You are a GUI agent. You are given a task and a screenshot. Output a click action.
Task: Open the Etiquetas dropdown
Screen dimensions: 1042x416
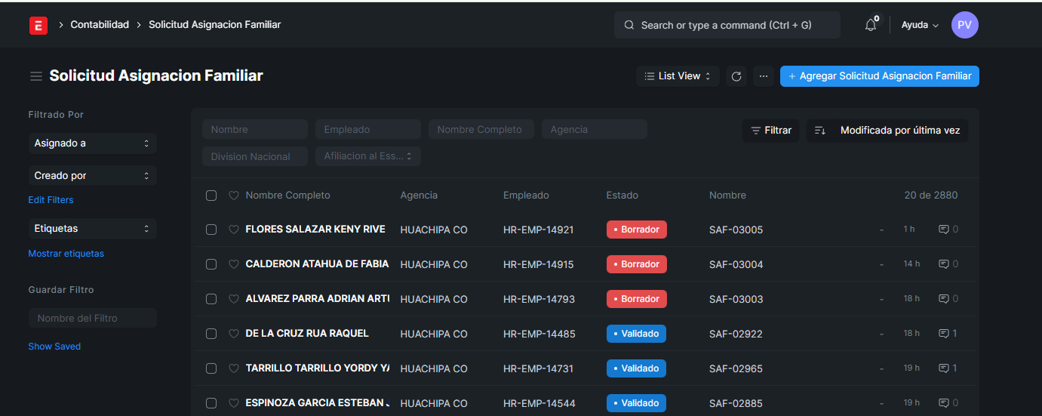coord(92,229)
